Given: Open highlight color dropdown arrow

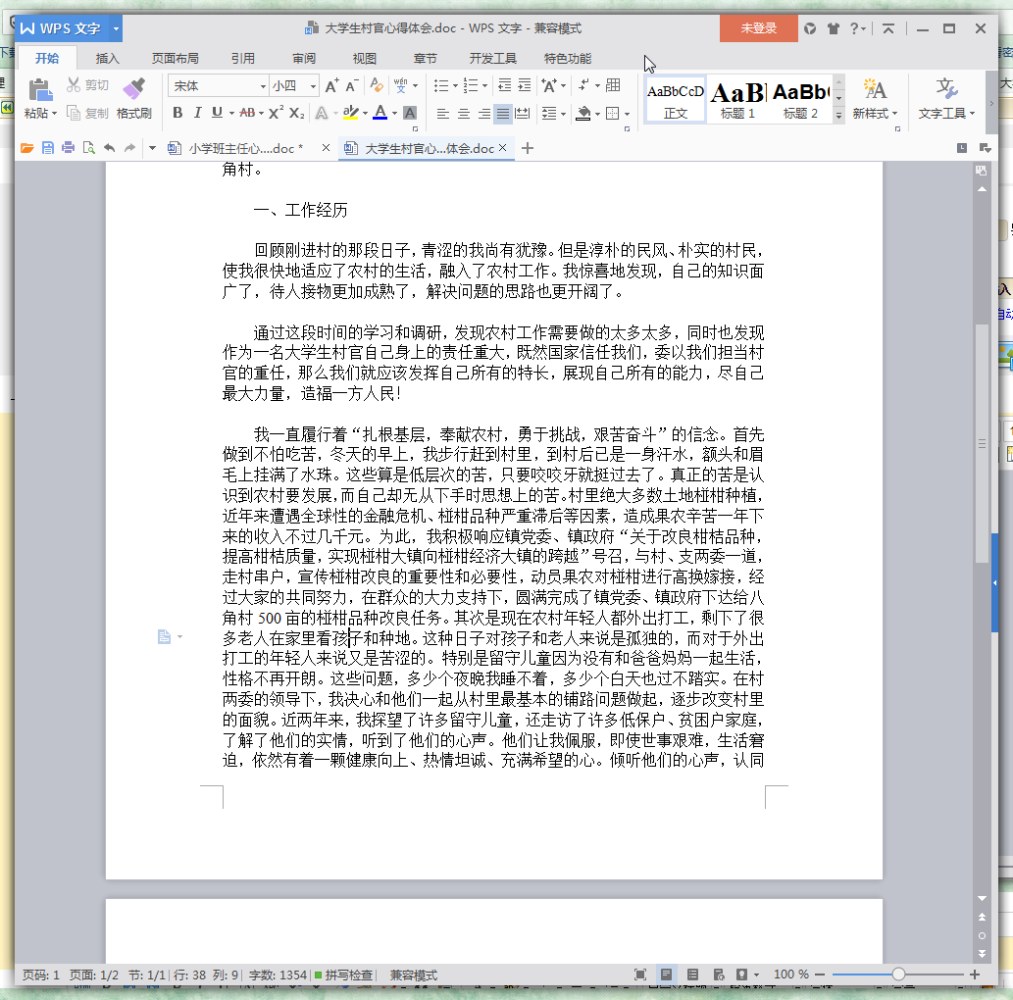Looking at the screenshot, I should click(365, 113).
